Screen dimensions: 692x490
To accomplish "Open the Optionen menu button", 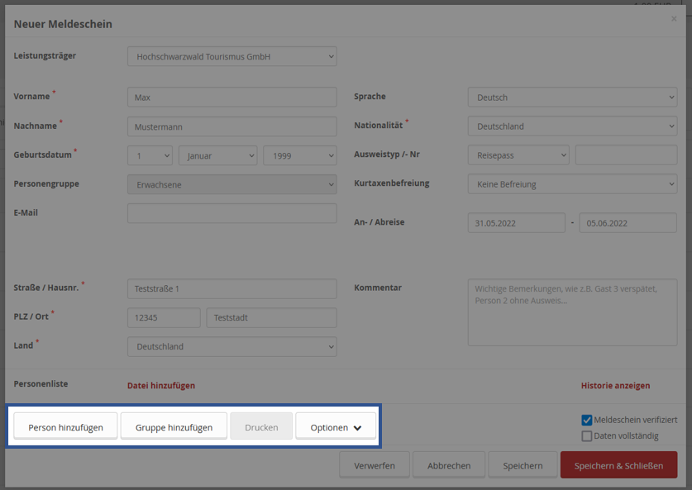I will (x=336, y=427).
